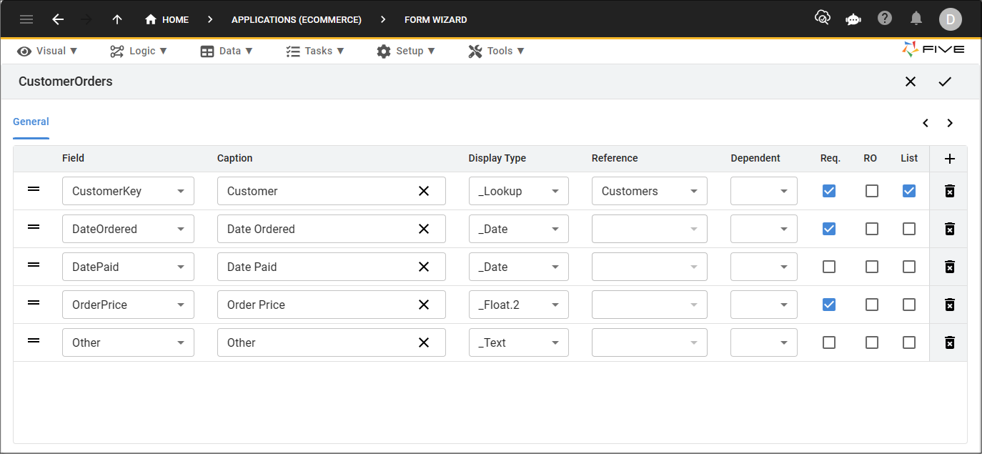The image size is (982, 454).
Task: Cancel the CustomerOrders form with X icon
Action: coord(911,82)
